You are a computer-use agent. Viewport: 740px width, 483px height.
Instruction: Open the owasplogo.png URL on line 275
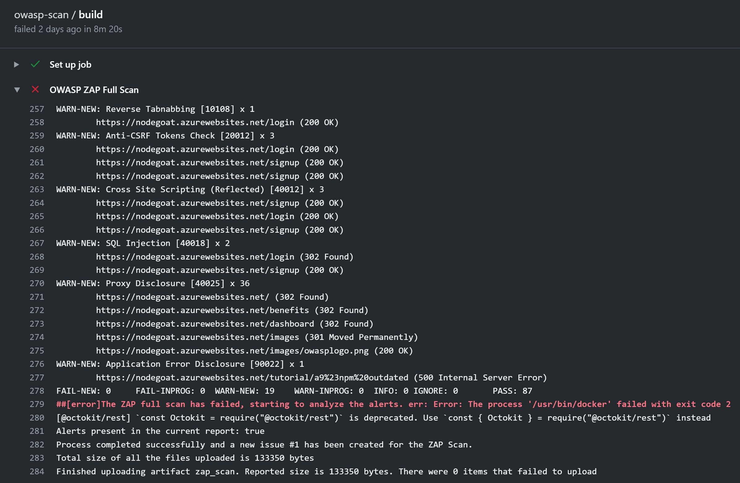coord(232,351)
